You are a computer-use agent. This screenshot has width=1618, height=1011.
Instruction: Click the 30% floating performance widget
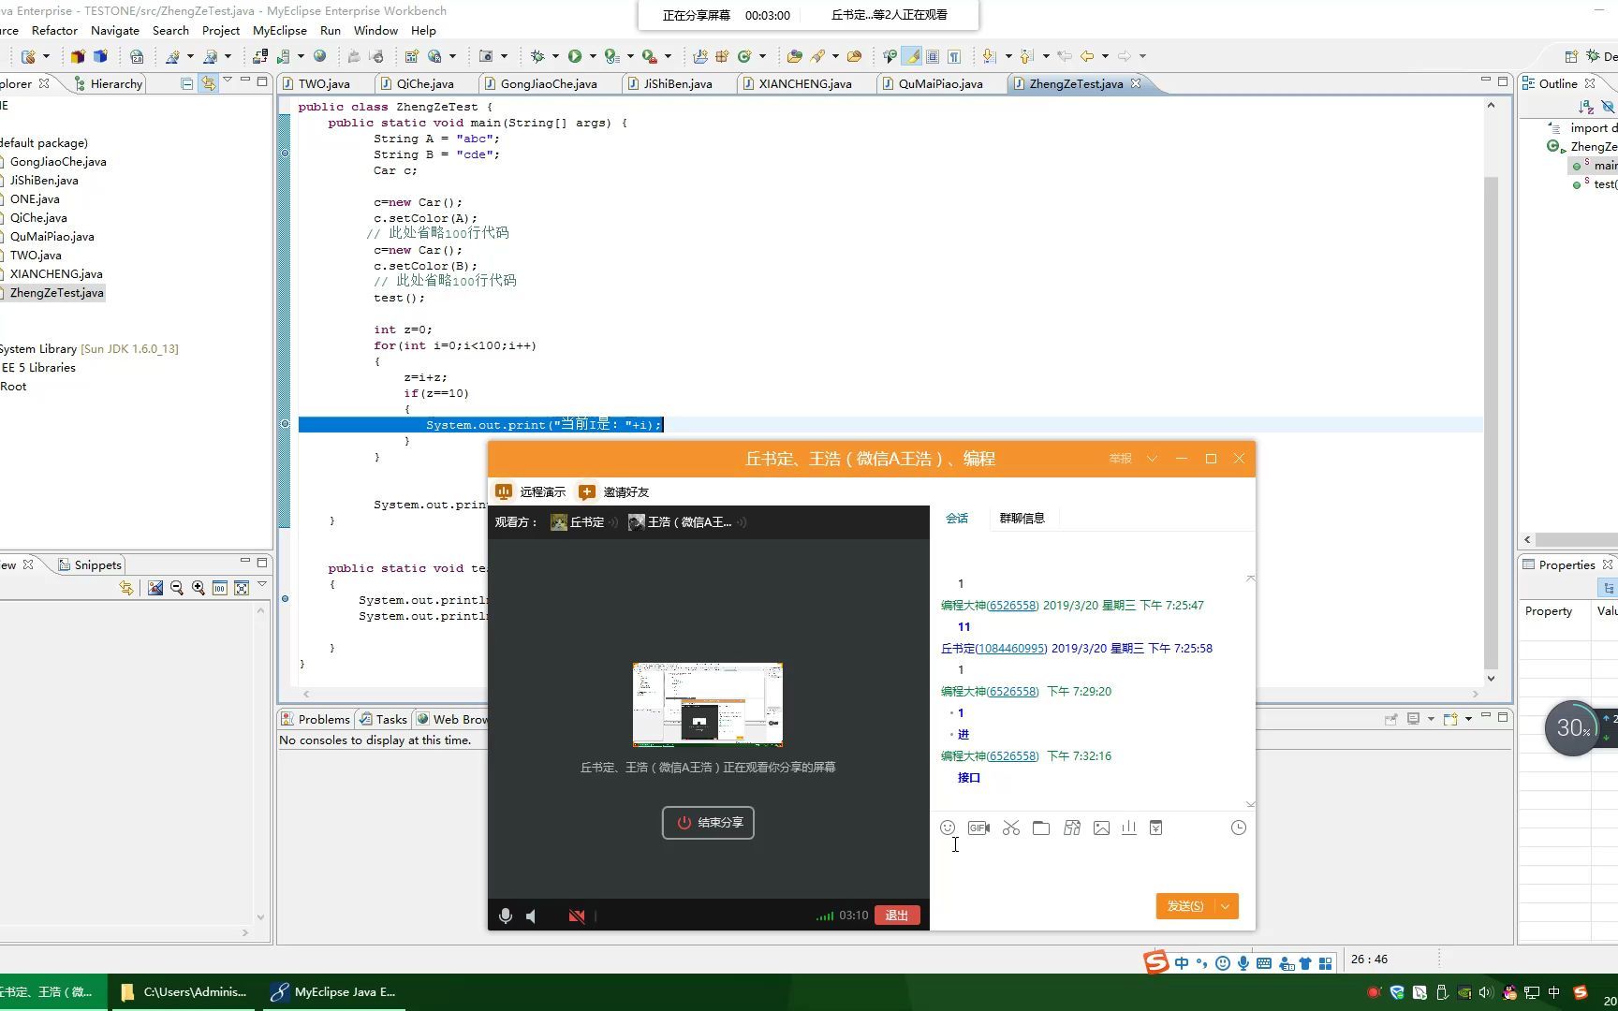tap(1572, 727)
